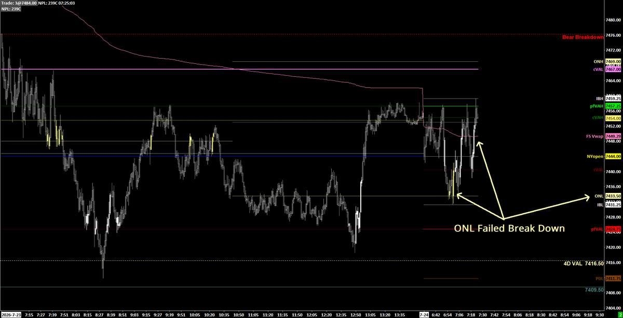The width and height of the screenshot is (623, 318).
Task: Click the 7469.00 ONH price tag
Action: pyautogui.click(x=613, y=62)
